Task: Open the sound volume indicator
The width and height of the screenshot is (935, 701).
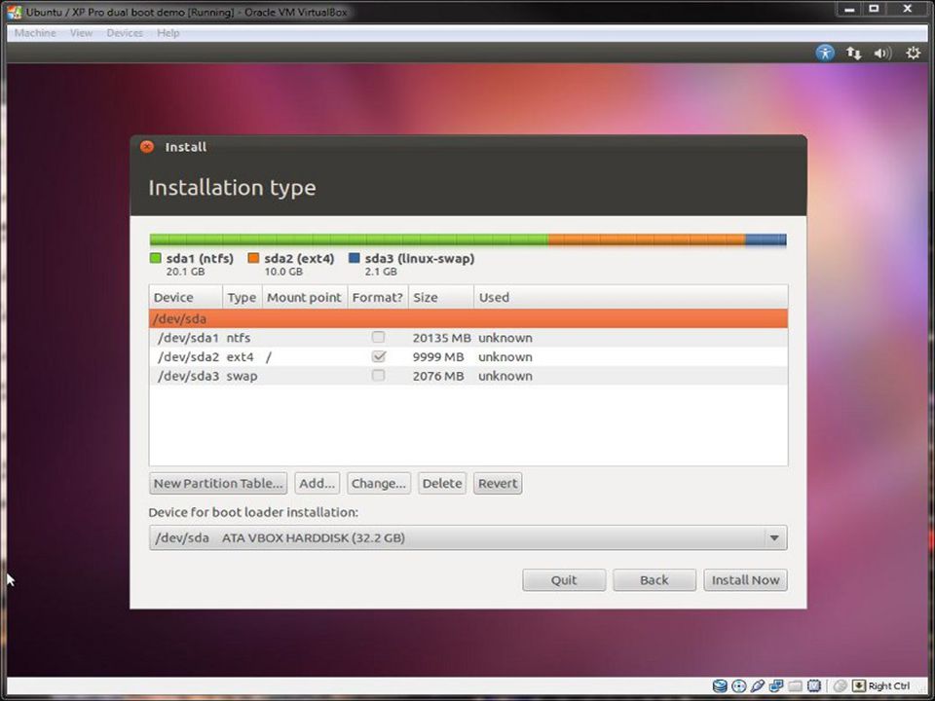Action: click(882, 53)
